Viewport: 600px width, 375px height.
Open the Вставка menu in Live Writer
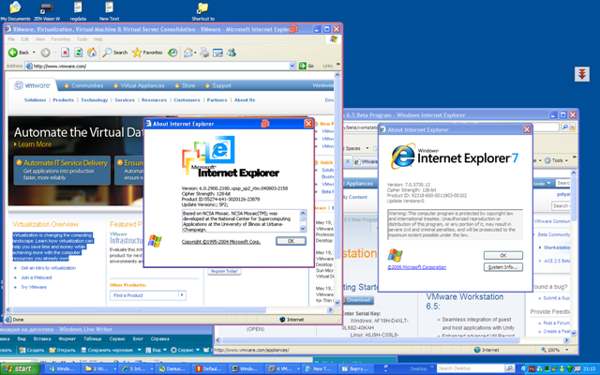coord(42,338)
